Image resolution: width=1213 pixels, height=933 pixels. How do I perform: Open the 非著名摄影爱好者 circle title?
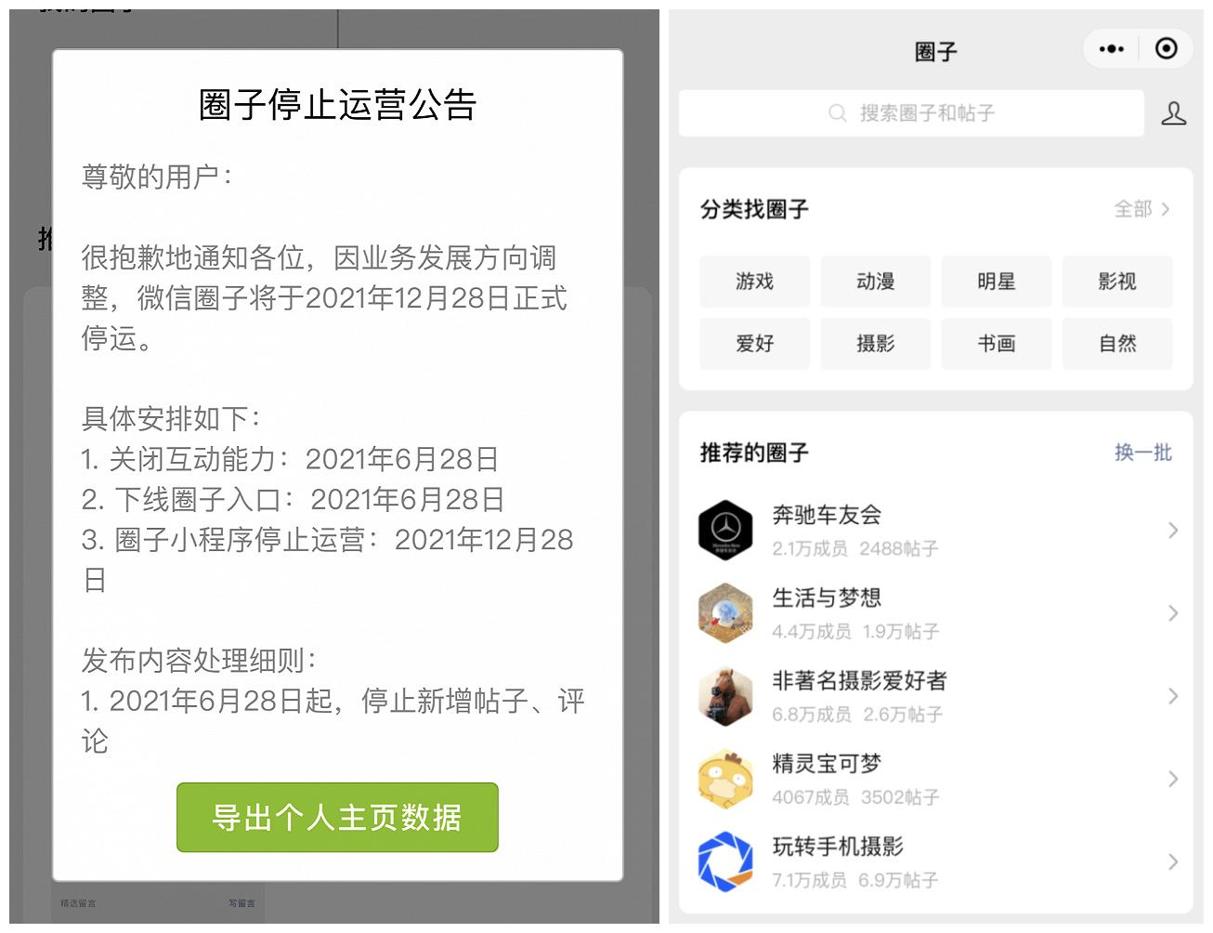pyautogui.click(x=859, y=681)
